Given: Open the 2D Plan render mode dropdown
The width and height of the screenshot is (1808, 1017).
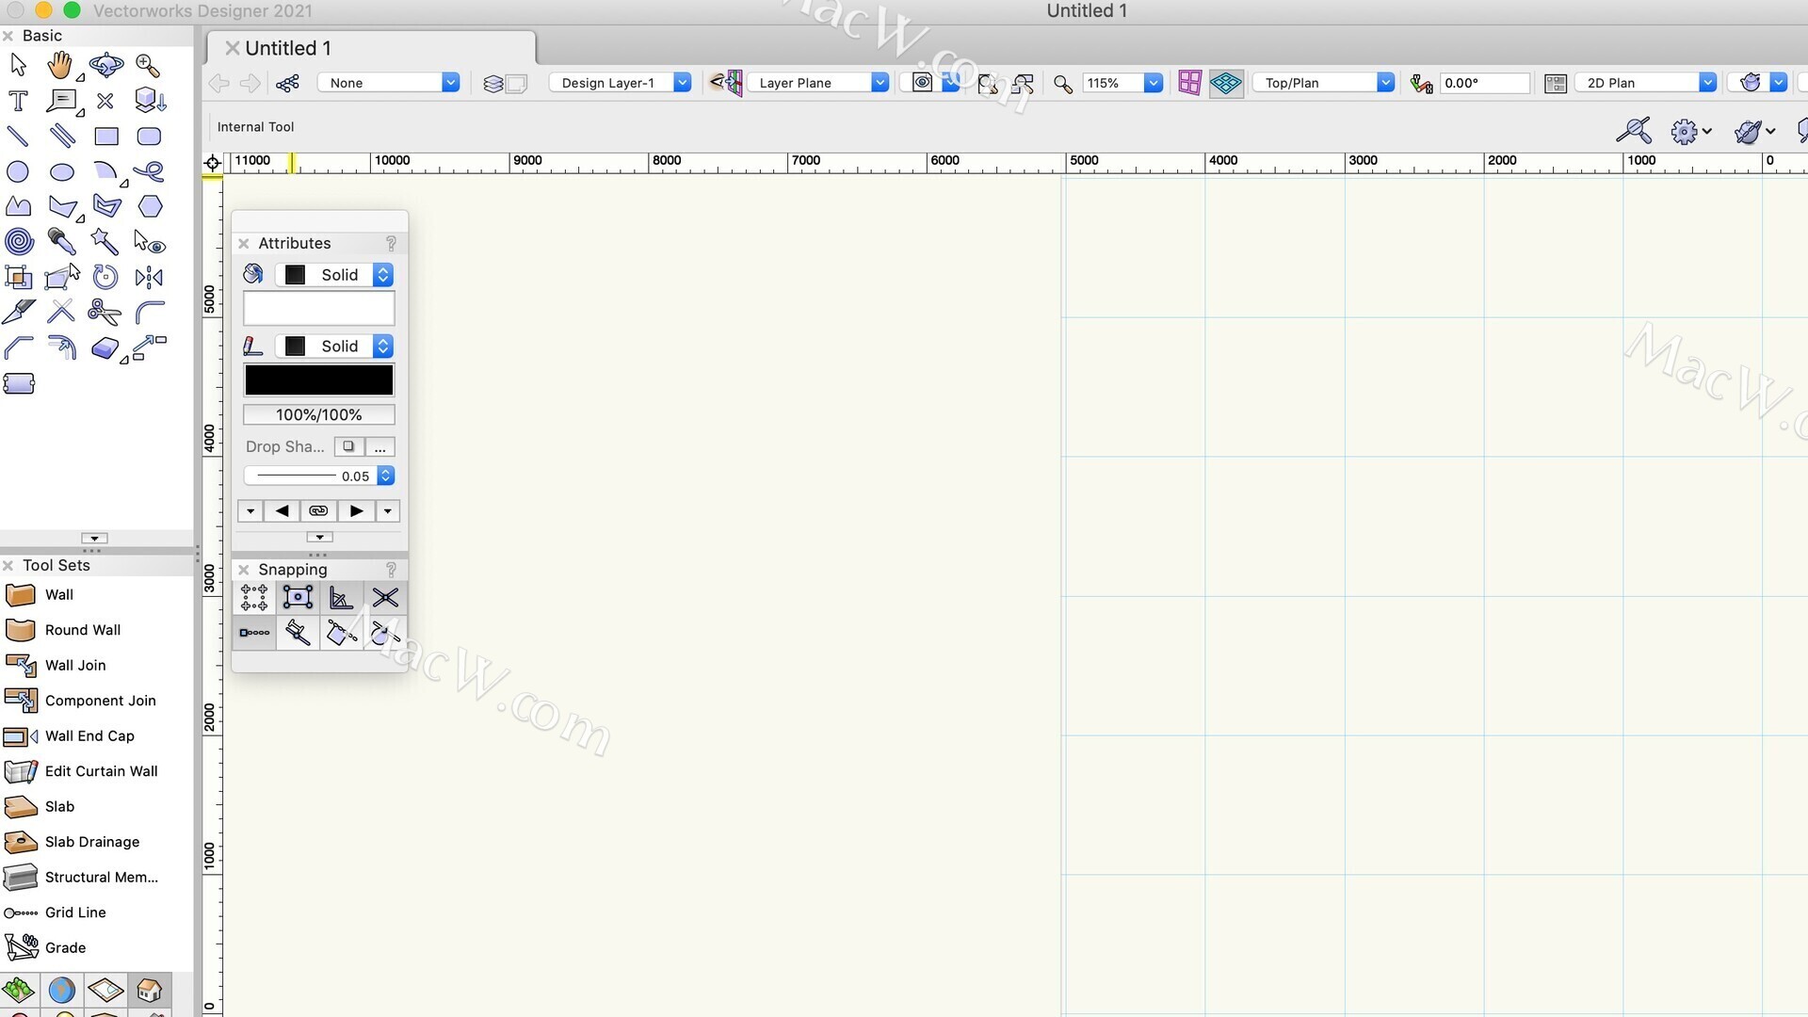Looking at the screenshot, I should 1646,83.
